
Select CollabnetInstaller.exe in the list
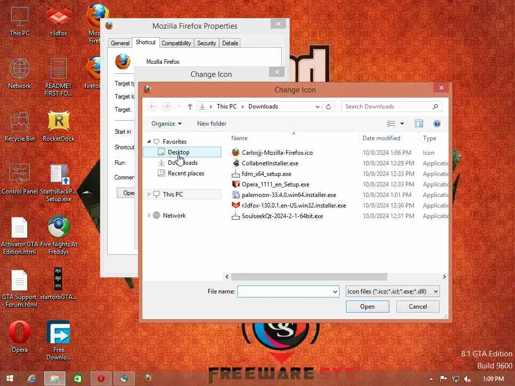pyautogui.click(x=270, y=163)
